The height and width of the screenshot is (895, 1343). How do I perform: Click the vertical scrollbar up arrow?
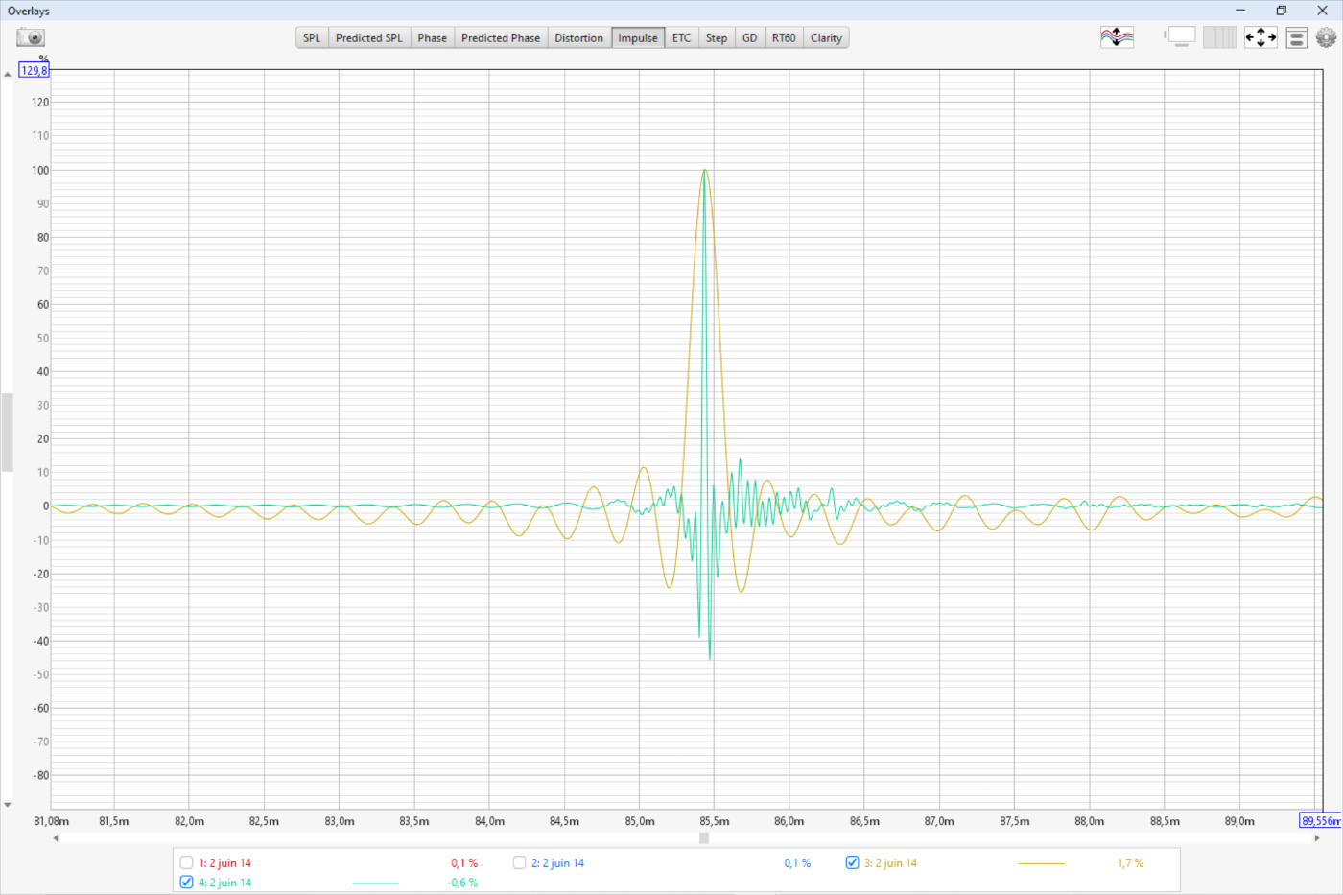[x=8, y=74]
